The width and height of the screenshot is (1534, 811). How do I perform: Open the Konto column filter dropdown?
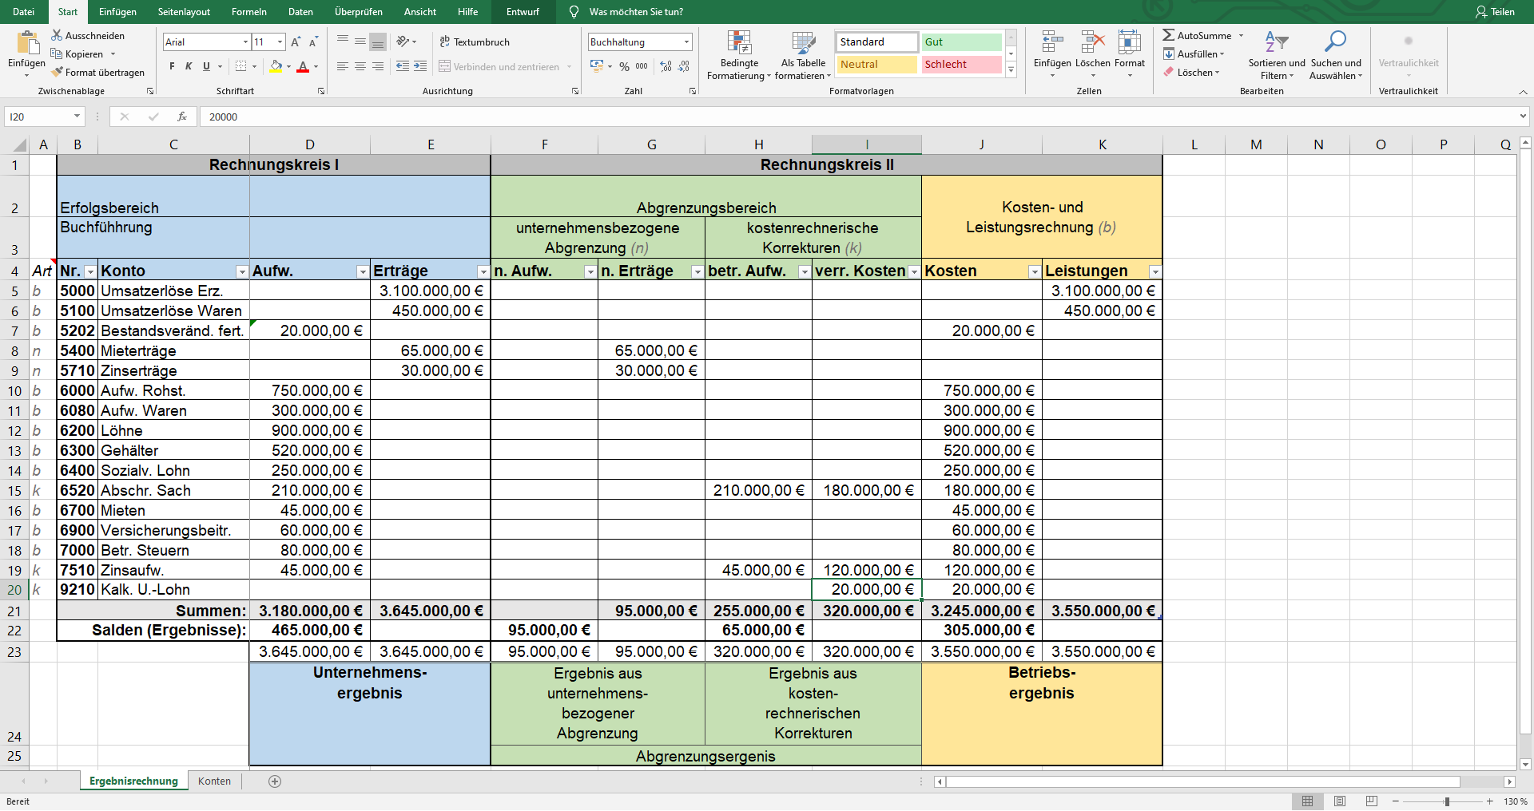(241, 271)
